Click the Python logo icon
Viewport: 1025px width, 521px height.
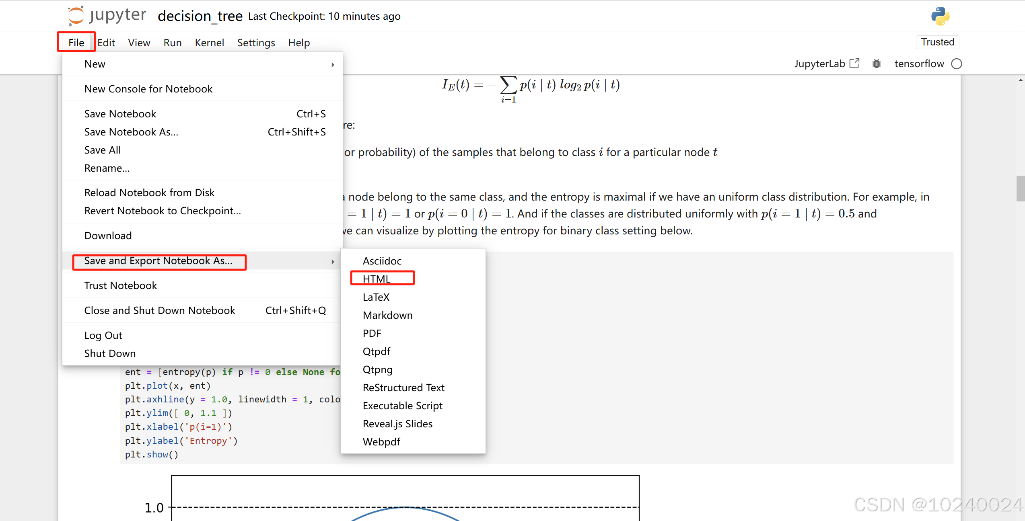tap(940, 16)
